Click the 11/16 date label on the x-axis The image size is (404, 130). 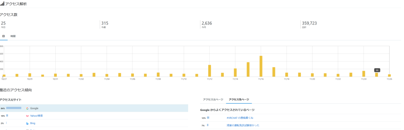[x=261, y=79]
